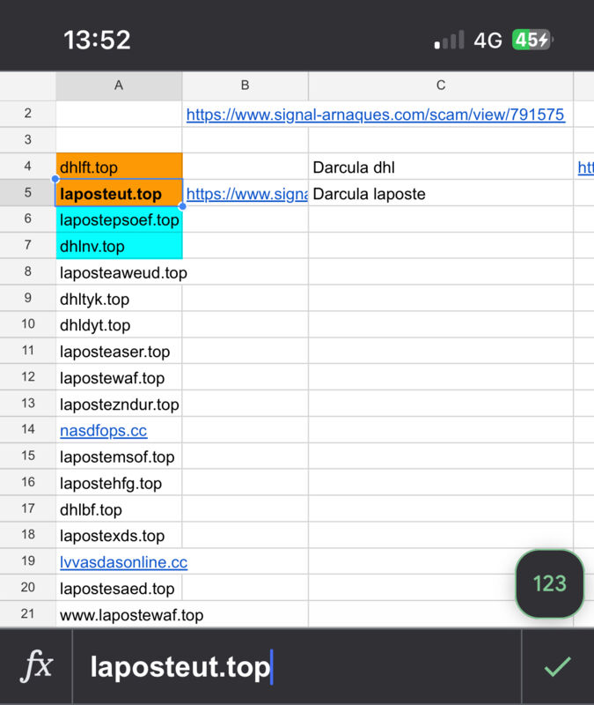Select row 21 header
Screen dimensions: 594x705
(x=28, y=613)
